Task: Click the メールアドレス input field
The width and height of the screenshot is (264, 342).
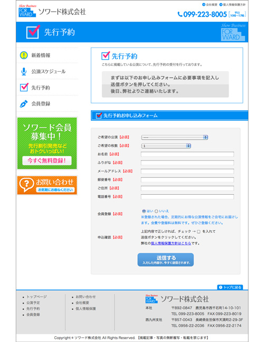Action: point(187,171)
